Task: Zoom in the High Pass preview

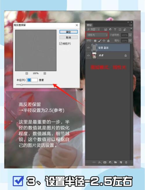Action: (x=45, y=73)
